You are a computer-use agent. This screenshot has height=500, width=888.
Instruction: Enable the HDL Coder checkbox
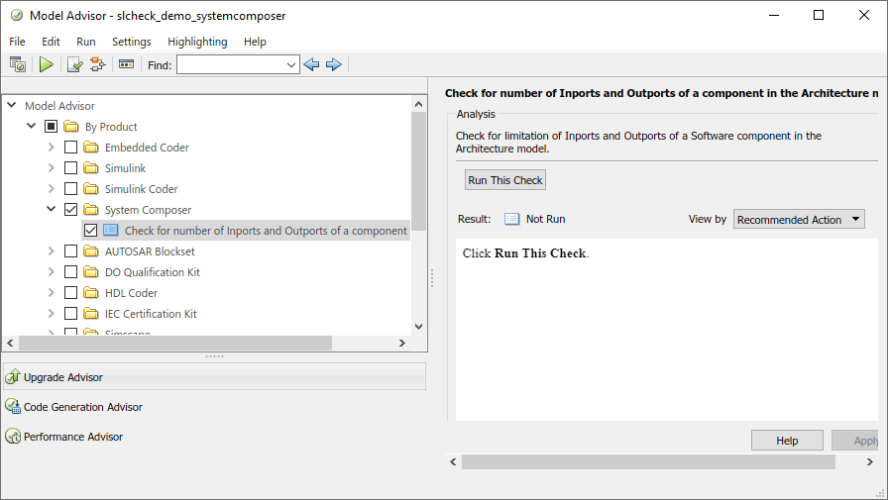tap(70, 293)
